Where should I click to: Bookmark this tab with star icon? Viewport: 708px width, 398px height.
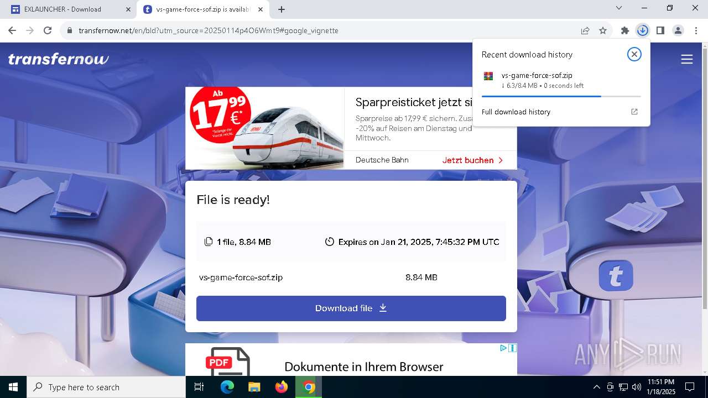[x=603, y=30]
